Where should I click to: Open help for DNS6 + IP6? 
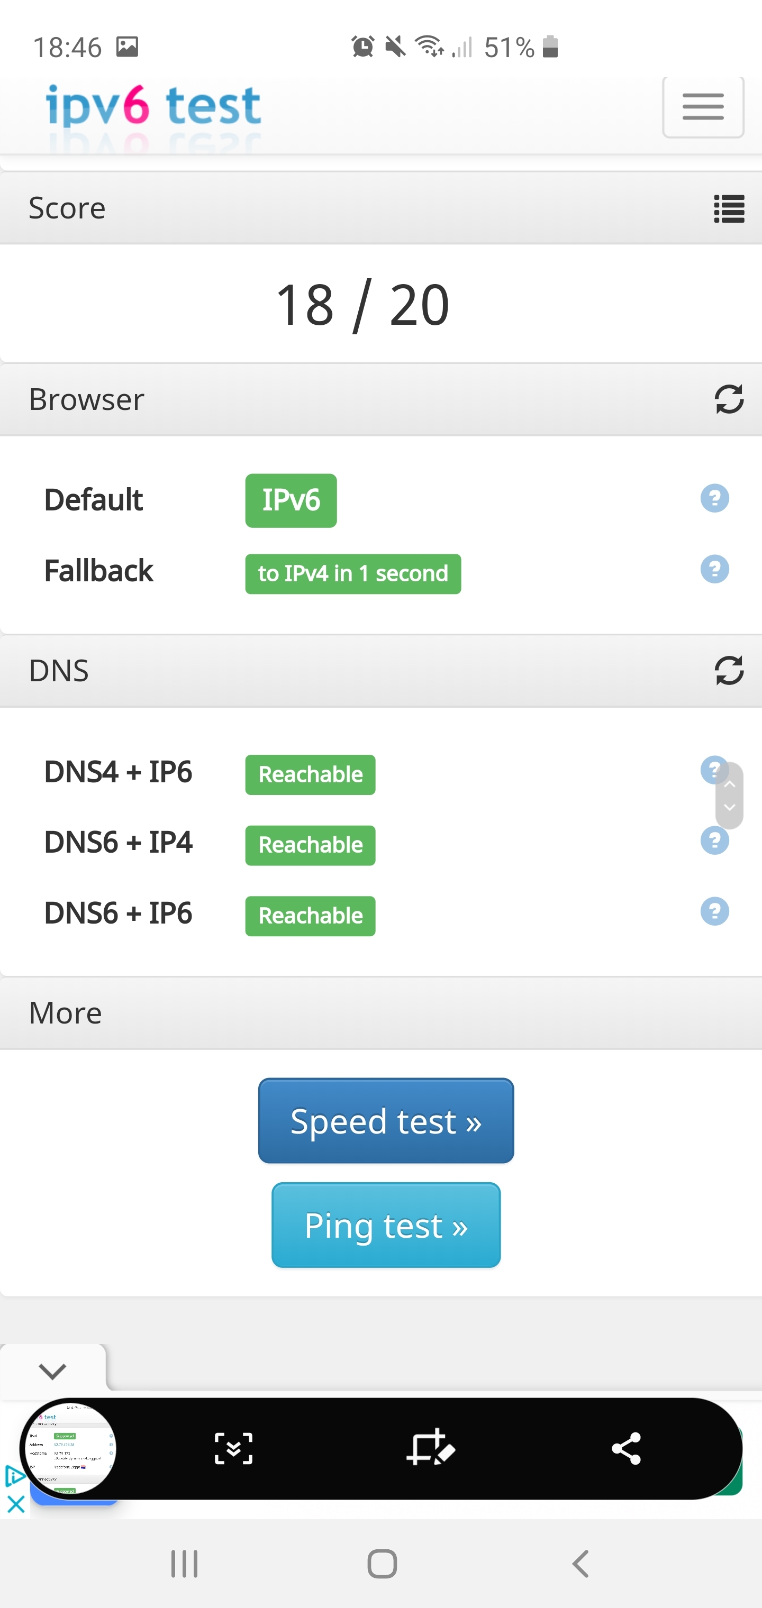[714, 911]
